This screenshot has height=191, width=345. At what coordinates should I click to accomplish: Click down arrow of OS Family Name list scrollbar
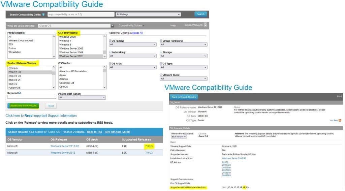pyautogui.click(x=104, y=56)
